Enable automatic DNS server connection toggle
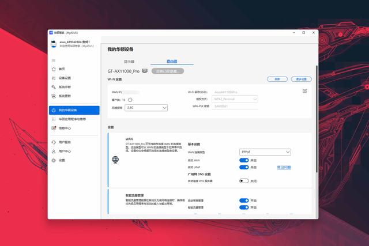Screen dimensions: 369x246 coord(244,181)
